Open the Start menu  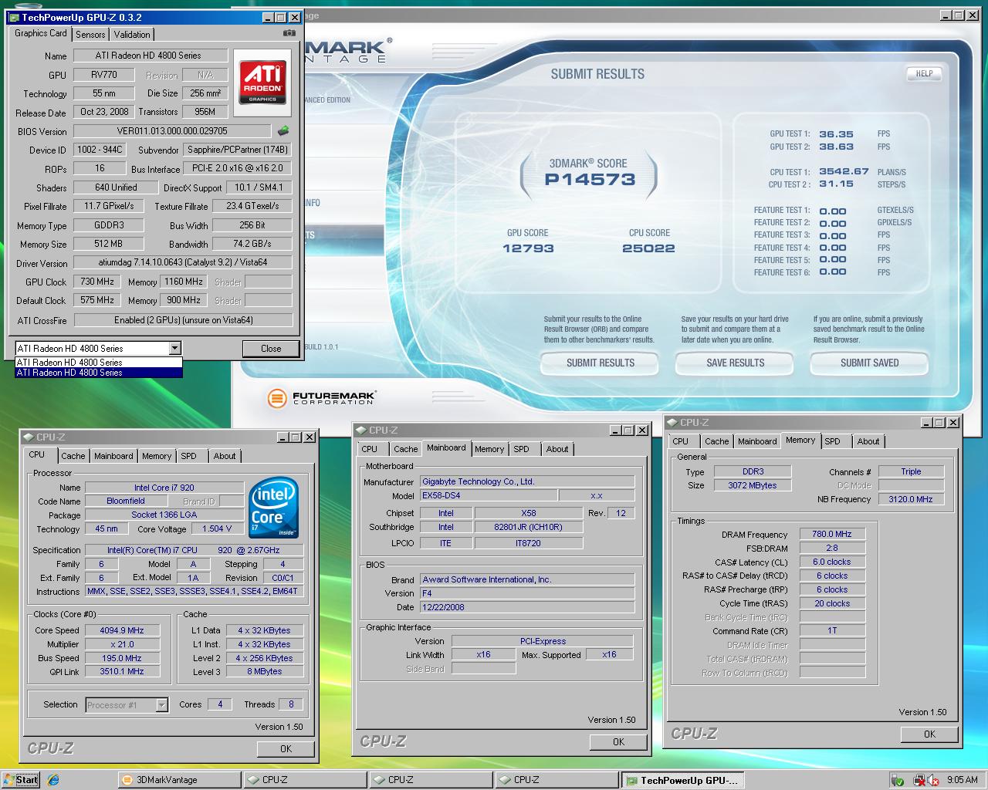click(x=22, y=780)
